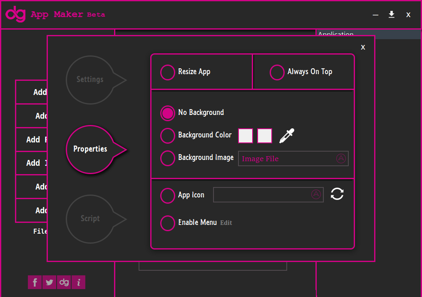Open the Twitter bird icon

click(x=49, y=282)
